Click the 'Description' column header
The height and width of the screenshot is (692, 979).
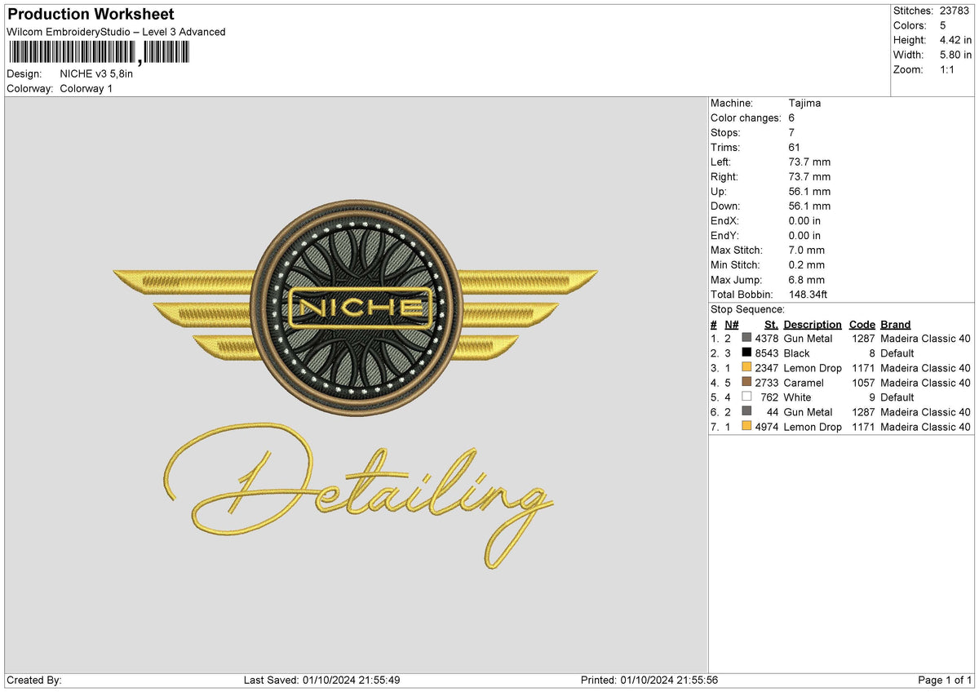point(813,324)
